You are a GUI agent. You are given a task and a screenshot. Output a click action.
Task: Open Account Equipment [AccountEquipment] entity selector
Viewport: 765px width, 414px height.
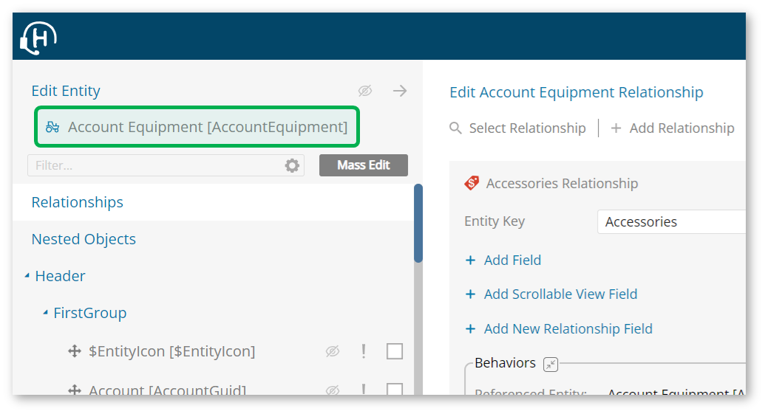coord(197,127)
